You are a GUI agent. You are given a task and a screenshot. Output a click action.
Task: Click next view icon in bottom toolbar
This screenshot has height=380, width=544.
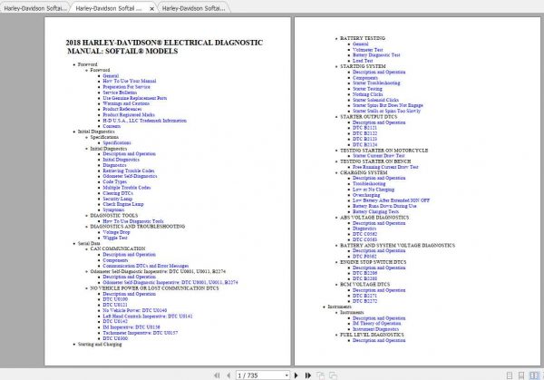[333, 375]
